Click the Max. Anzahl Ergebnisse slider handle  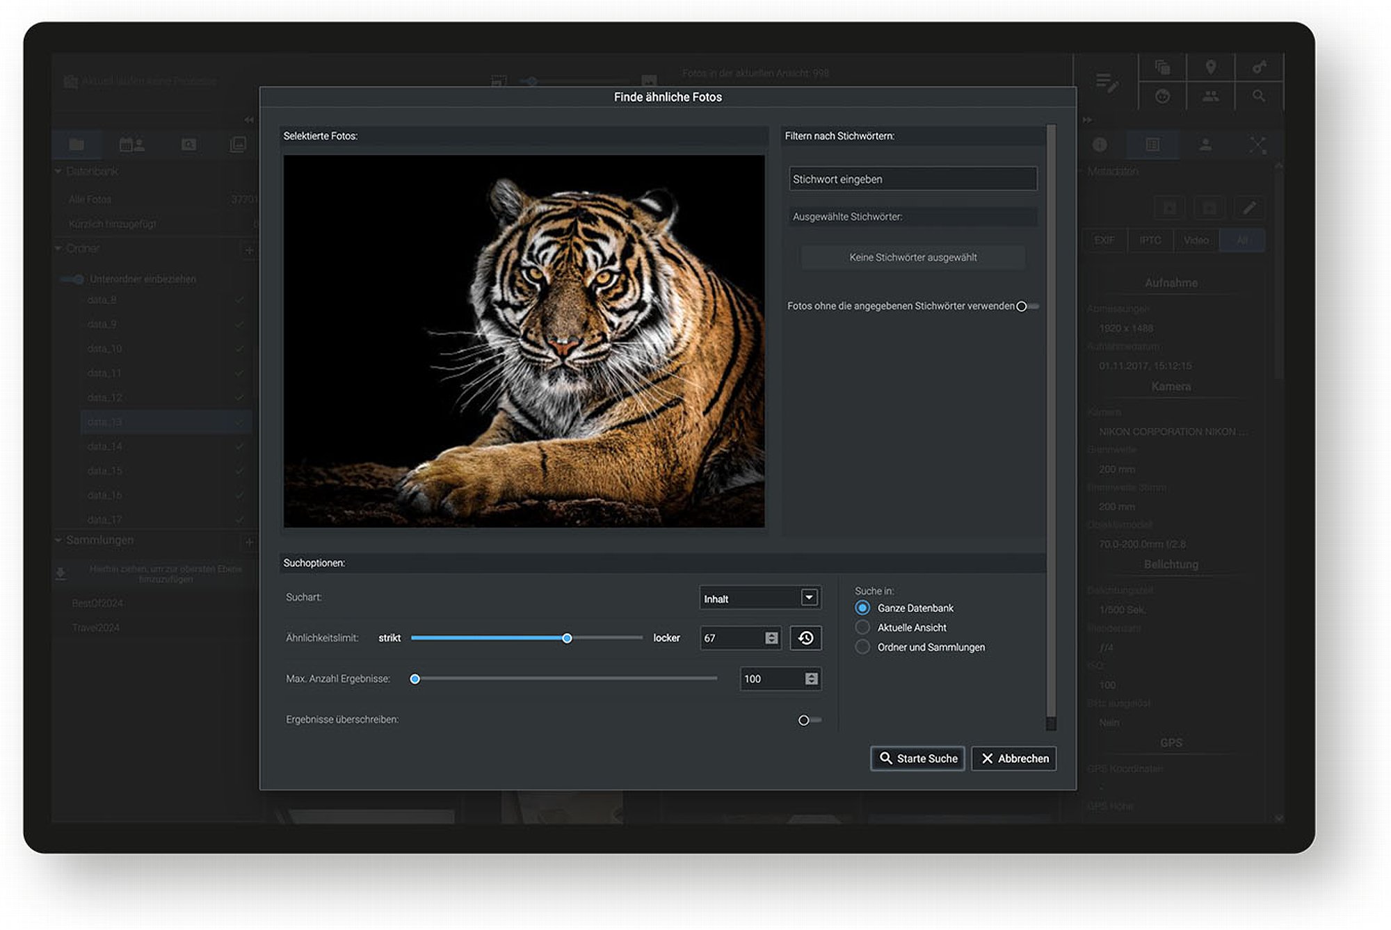tap(415, 679)
